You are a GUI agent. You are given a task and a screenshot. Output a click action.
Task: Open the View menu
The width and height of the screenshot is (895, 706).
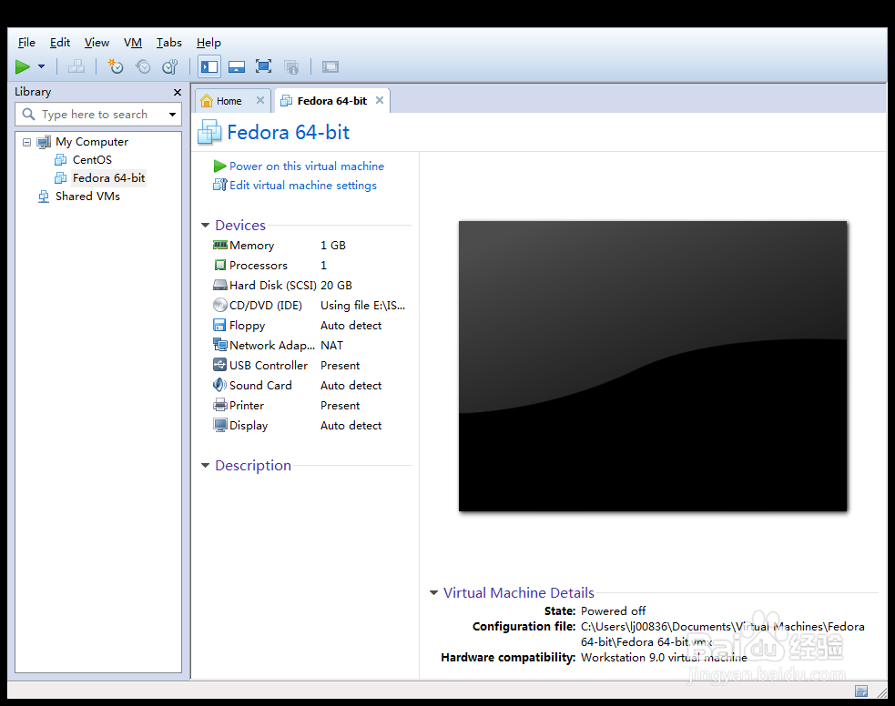click(97, 43)
